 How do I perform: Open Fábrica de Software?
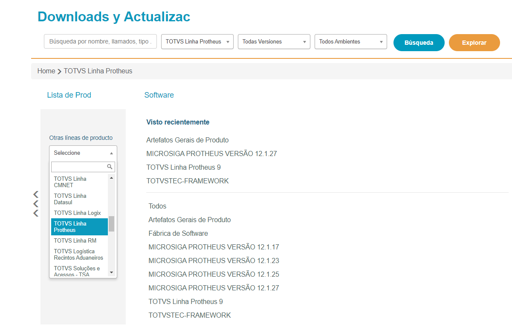(x=178, y=233)
